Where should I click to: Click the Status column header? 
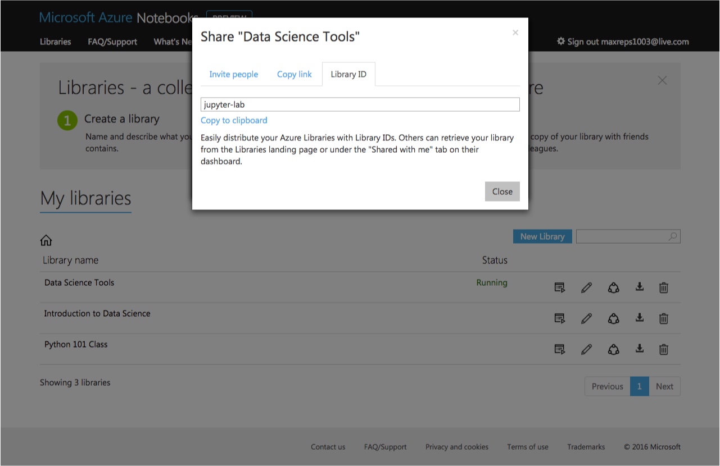pyautogui.click(x=495, y=260)
